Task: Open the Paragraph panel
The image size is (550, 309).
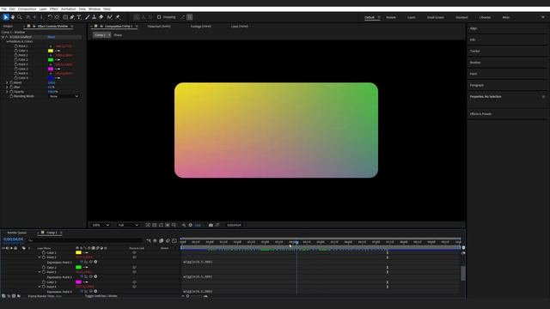Action: [x=477, y=85]
